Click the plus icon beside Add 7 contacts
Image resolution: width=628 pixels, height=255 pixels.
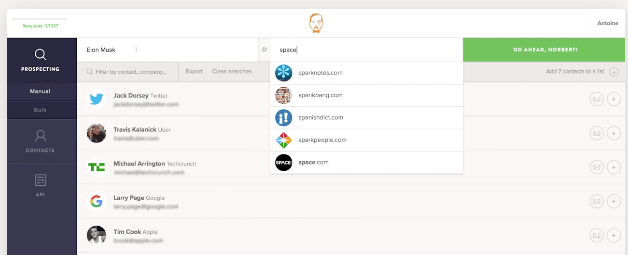point(614,72)
